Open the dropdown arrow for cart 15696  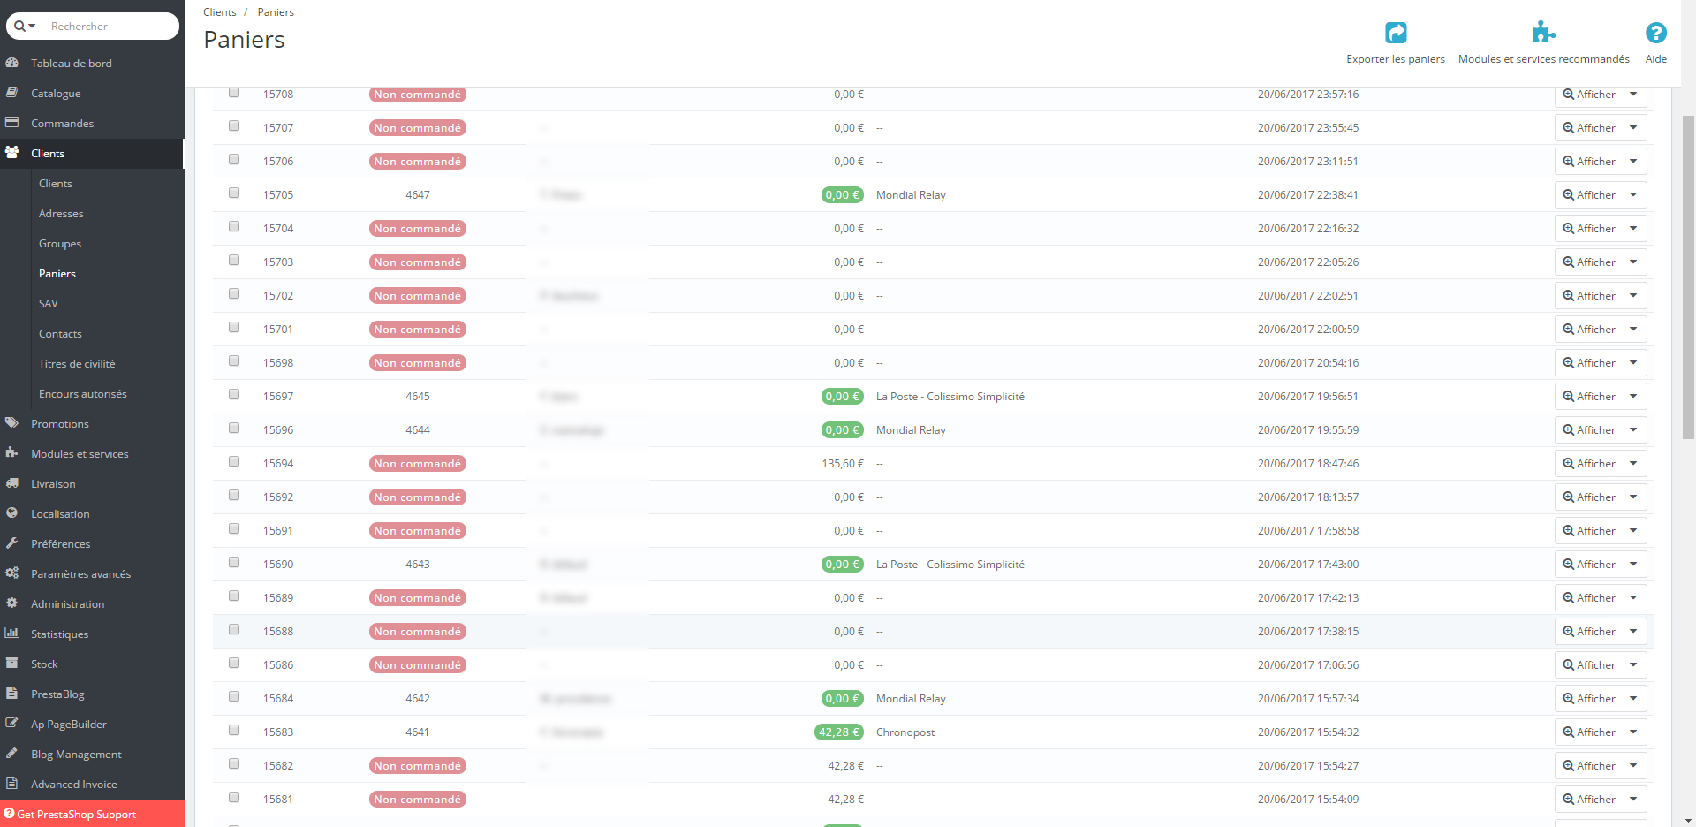(x=1634, y=430)
